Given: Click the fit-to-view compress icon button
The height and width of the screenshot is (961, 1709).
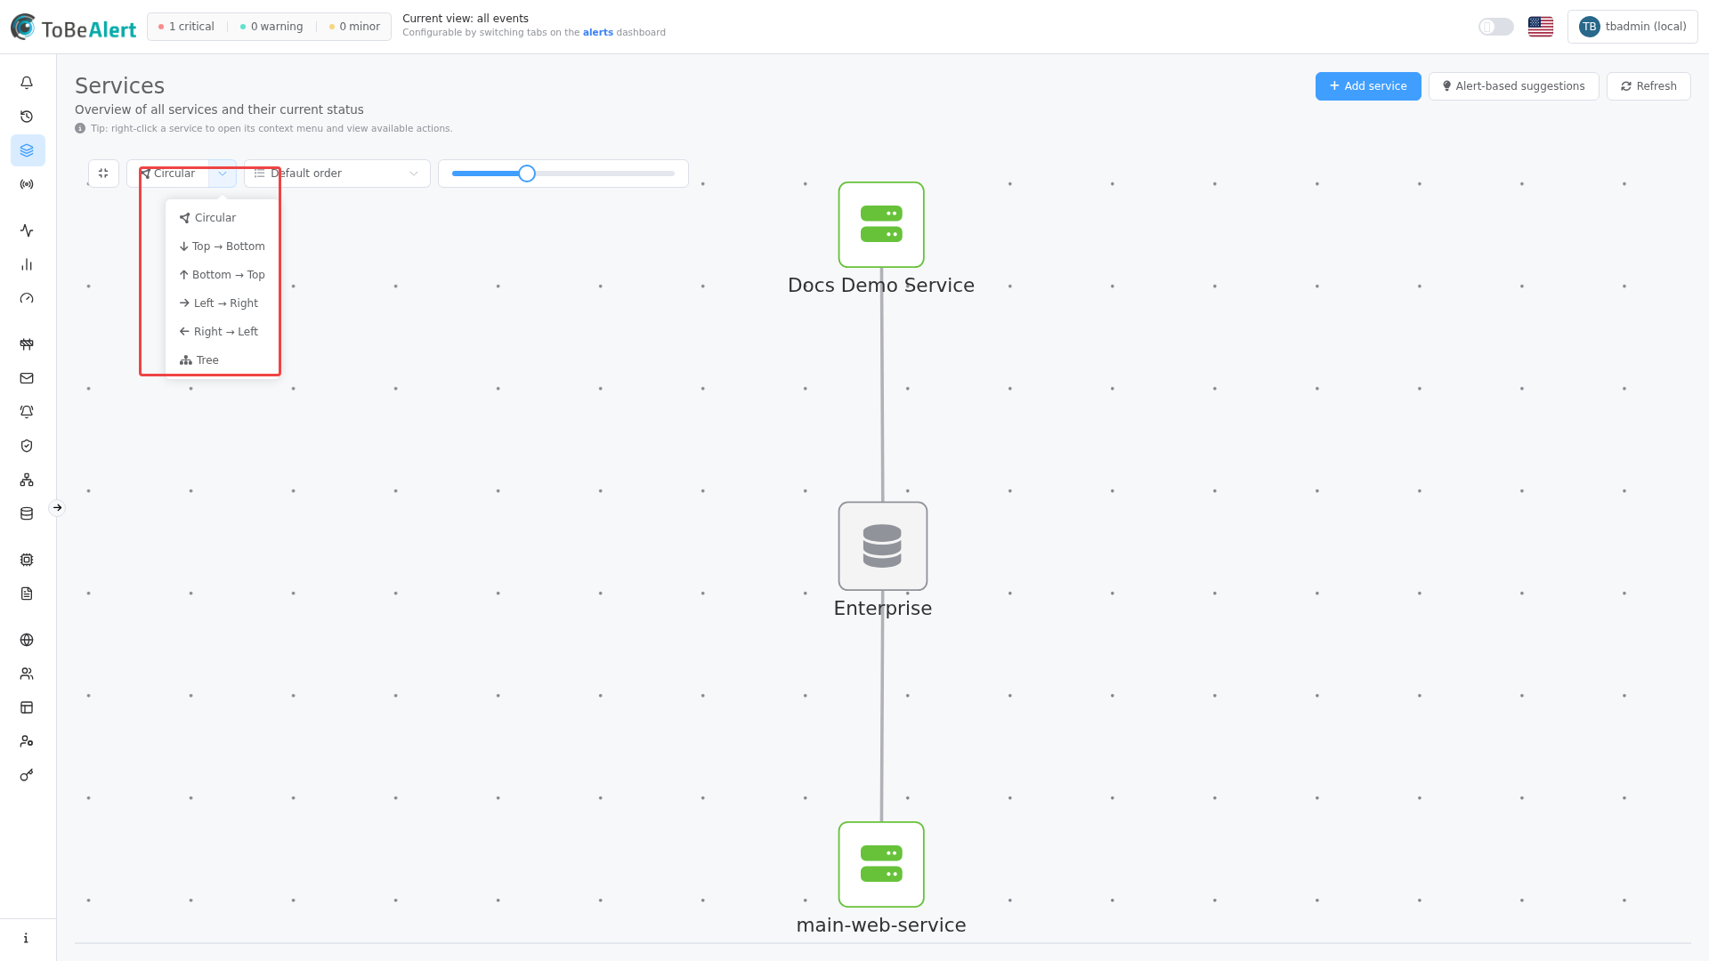Looking at the screenshot, I should pyautogui.click(x=103, y=174).
